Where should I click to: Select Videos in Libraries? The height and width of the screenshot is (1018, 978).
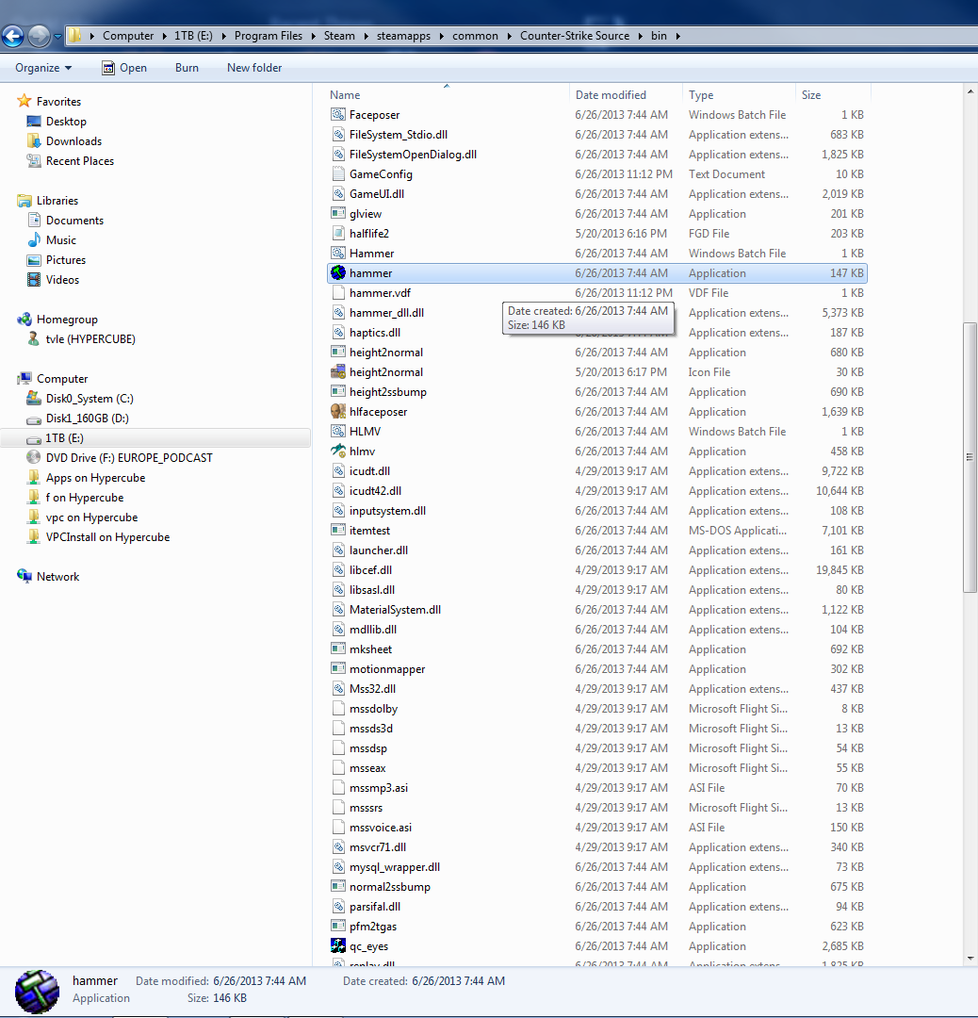click(x=62, y=280)
